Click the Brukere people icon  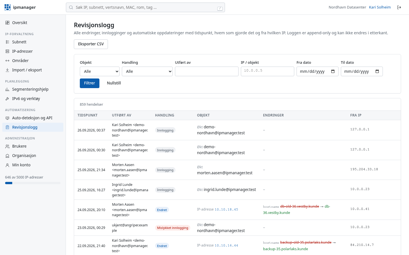click(x=7, y=146)
